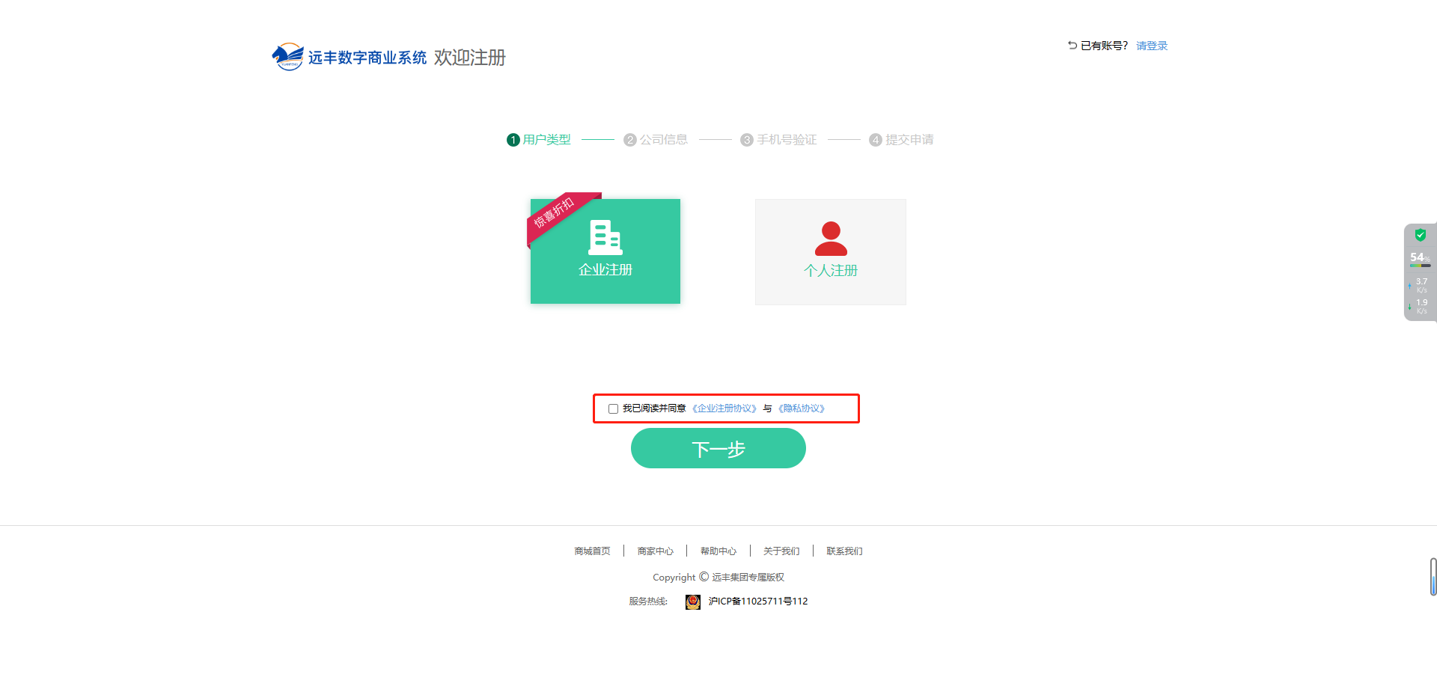
Task: Click the 服务热线 label text
Action: [648, 601]
